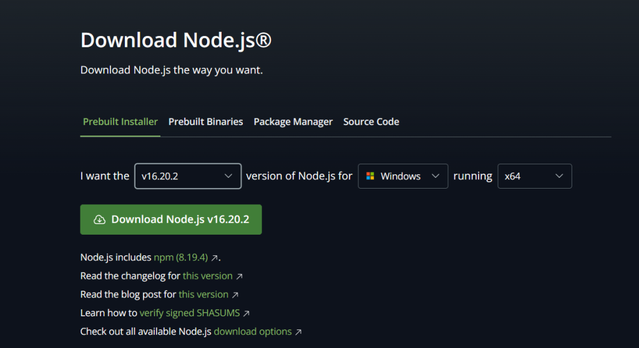Click the download cloud icon on green button
The image size is (639, 348).
[x=99, y=220]
